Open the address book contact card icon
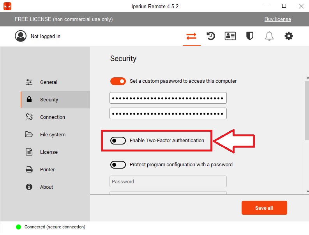The height and width of the screenshot is (235, 309). click(230, 36)
